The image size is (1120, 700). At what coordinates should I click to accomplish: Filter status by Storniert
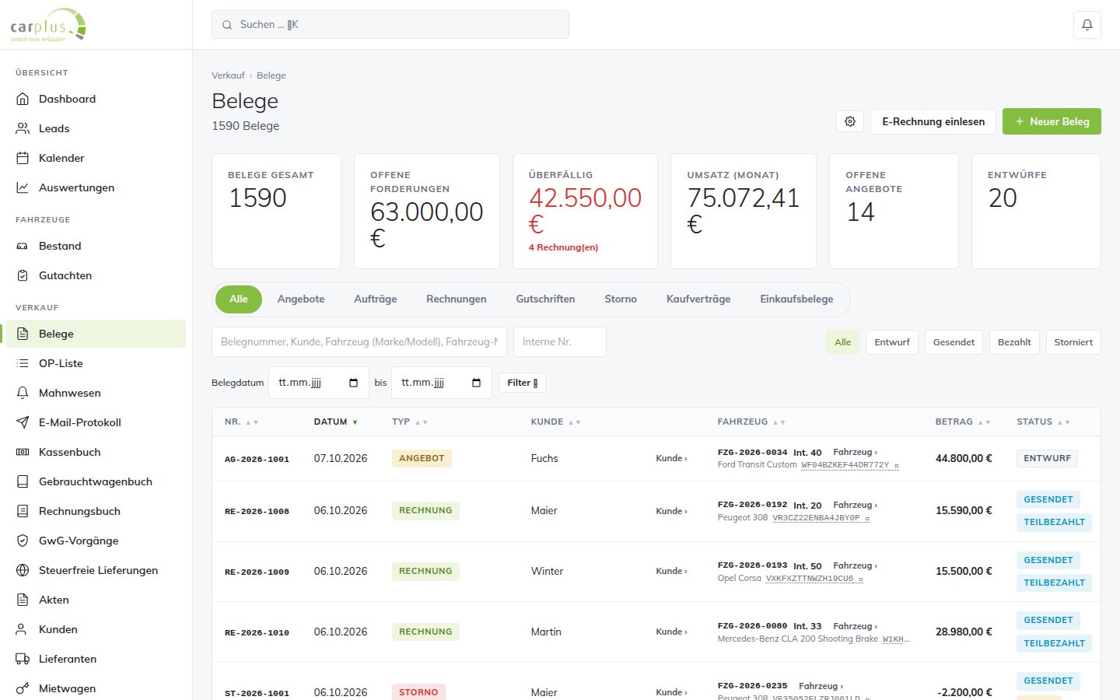point(1073,342)
